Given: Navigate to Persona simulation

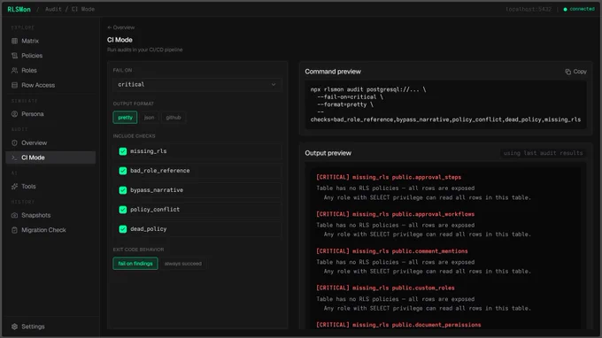Looking at the screenshot, I should 50,114.
